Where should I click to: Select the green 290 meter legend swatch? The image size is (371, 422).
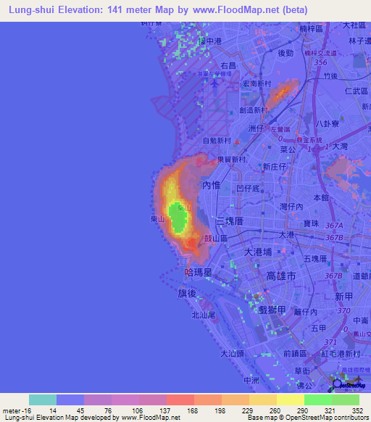(318, 400)
